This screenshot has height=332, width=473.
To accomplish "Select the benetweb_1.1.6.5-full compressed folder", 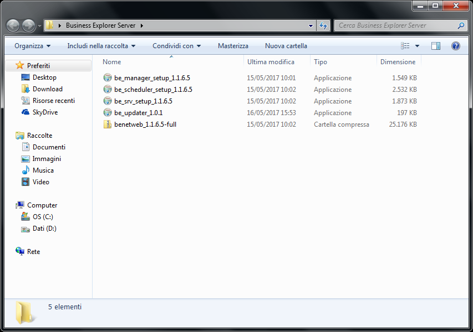I will click(x=145, y=124).
